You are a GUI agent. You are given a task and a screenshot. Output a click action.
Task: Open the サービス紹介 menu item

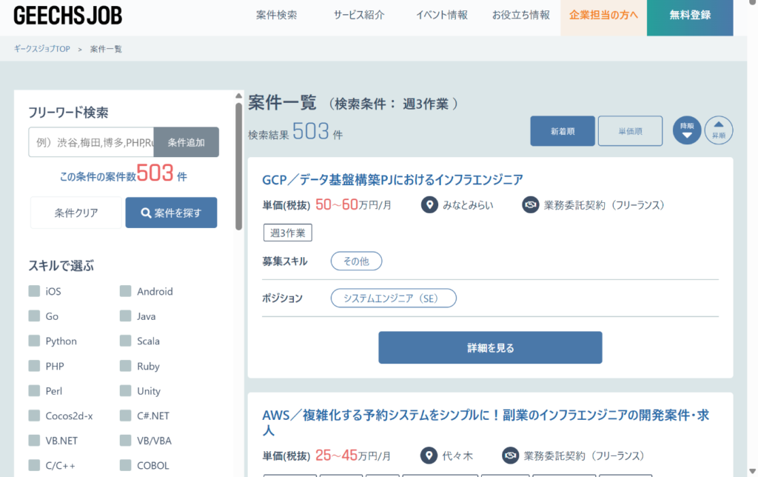[359, 15]
